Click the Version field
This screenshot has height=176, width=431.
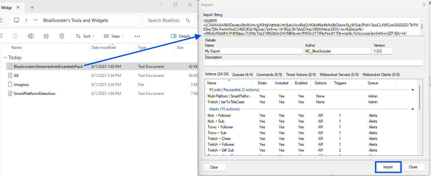coord(383,51)
